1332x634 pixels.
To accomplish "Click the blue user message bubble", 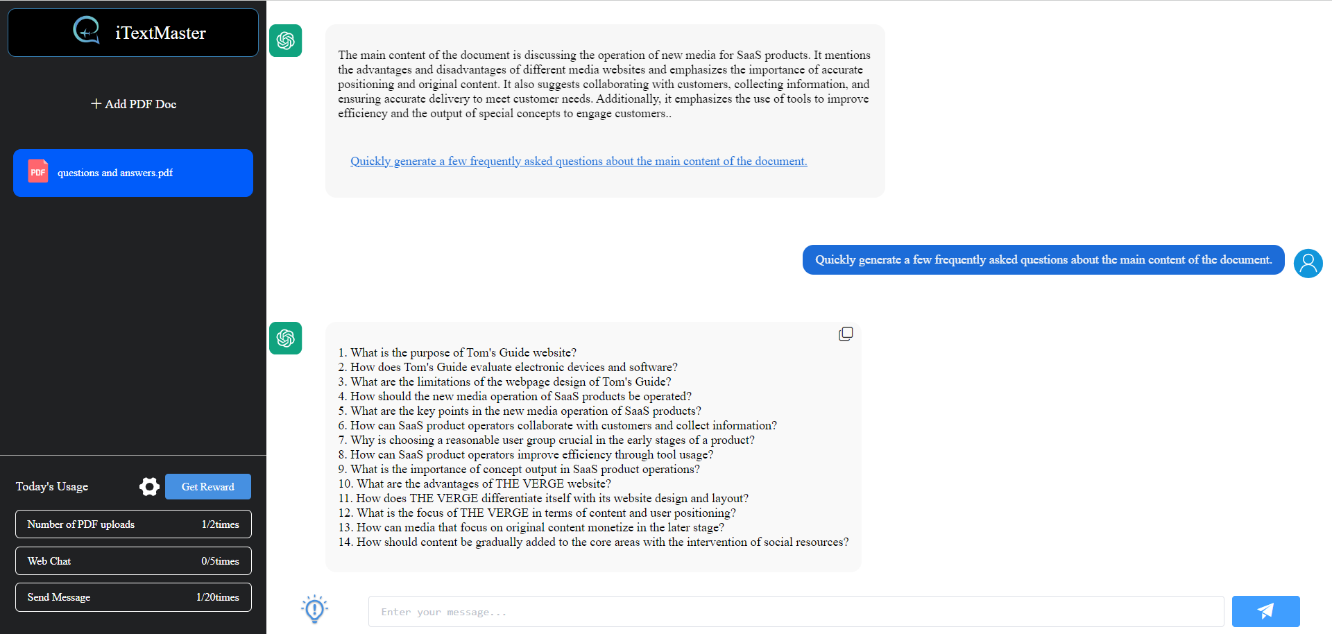I will pos(1043,259).
